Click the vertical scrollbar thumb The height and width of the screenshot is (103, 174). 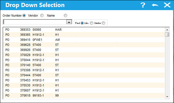click(x=167, y=34)
